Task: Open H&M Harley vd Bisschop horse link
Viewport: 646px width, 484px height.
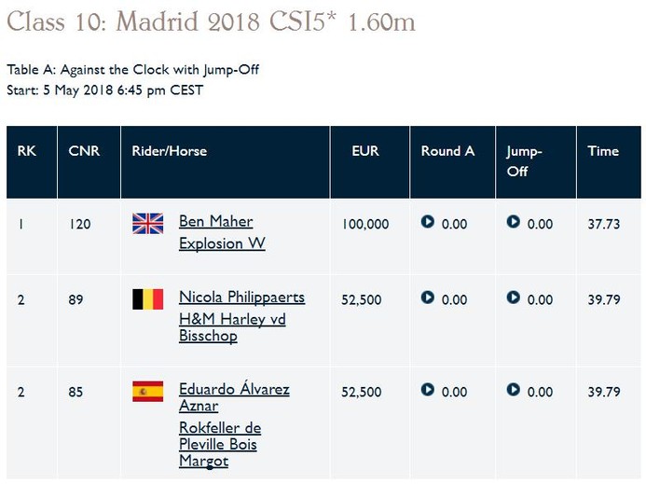Action: point(232,327)
